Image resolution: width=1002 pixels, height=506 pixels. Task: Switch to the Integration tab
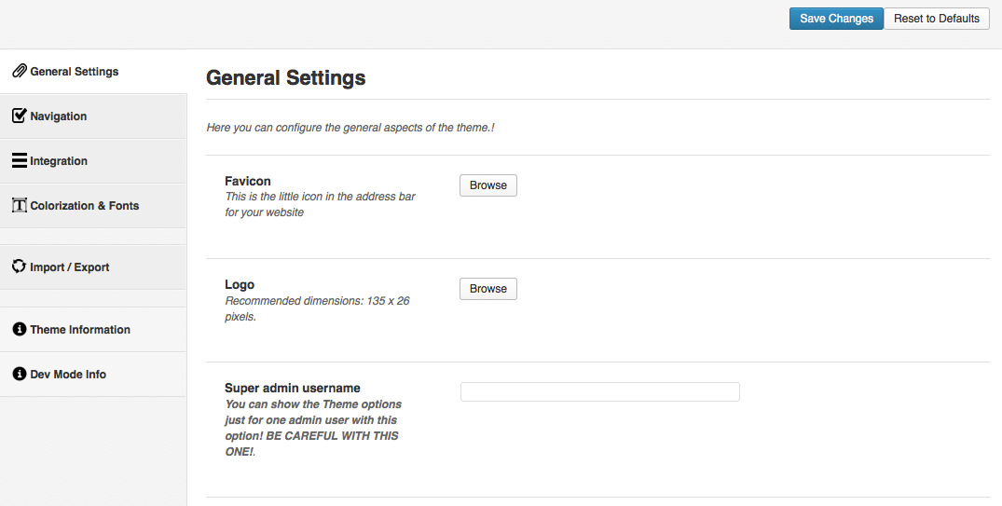click(93, 161)
